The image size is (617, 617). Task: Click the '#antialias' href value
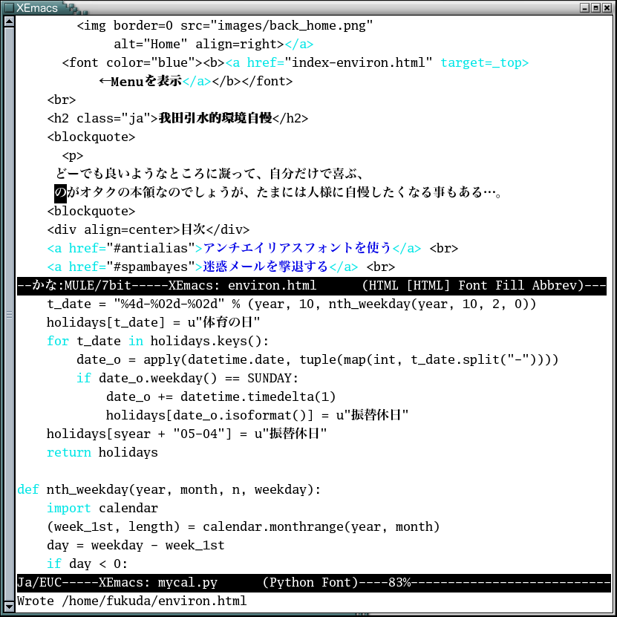click(x=151, y=248)
